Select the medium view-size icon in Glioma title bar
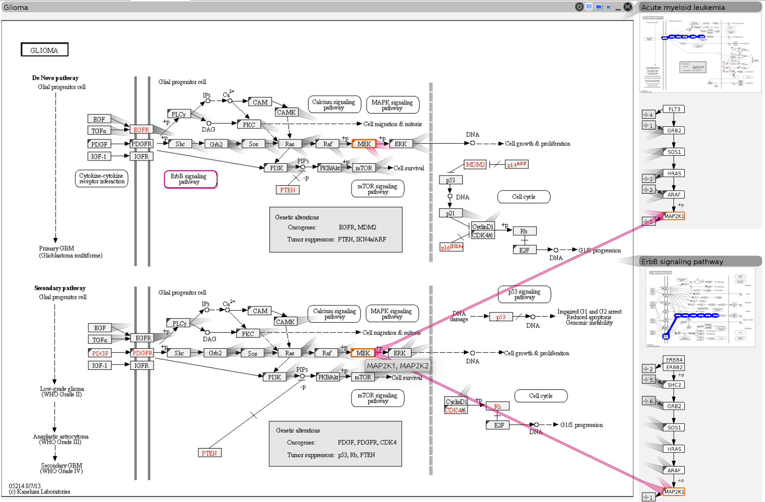This screenshot has height=502, width=765. [599, 7]
